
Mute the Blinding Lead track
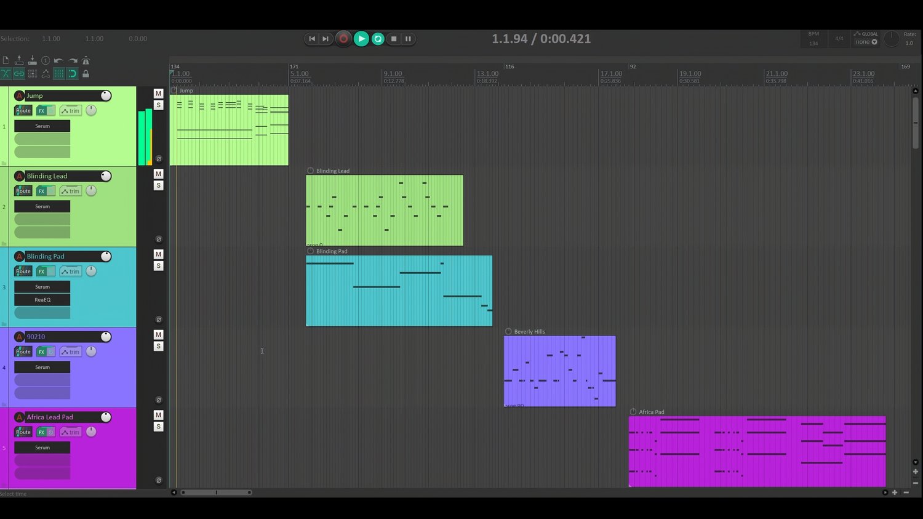(158, 174)
